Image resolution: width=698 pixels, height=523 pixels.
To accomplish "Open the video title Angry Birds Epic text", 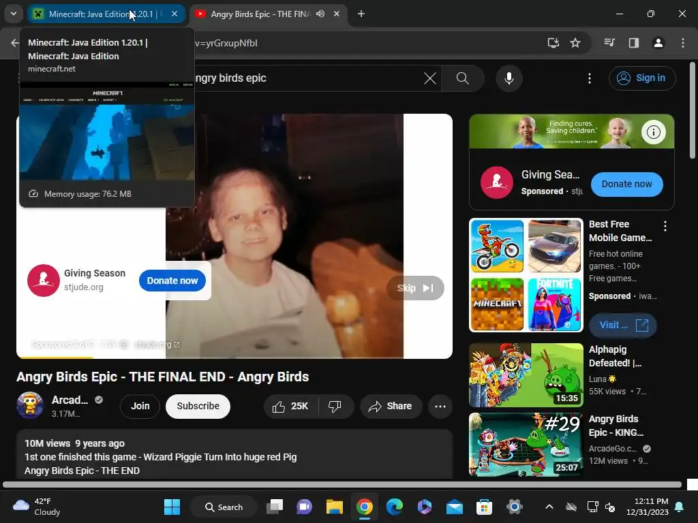I will (162, 377).
